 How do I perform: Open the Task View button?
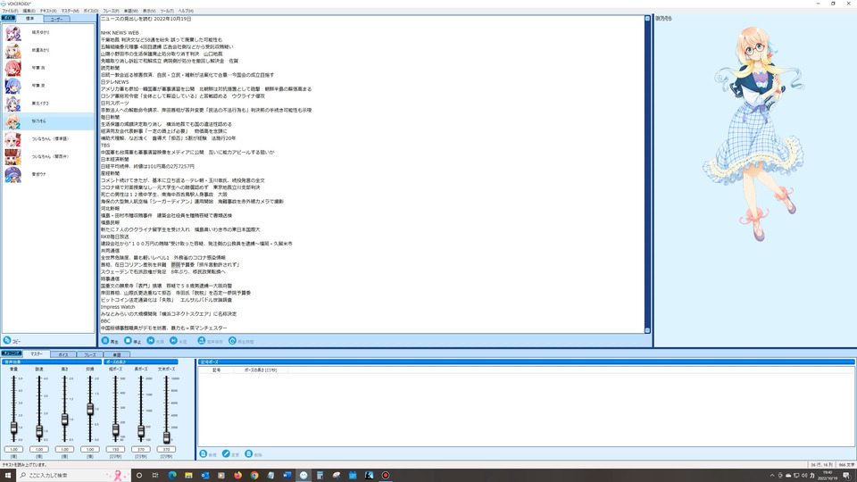pyautogui.click(x=155, y=476)
